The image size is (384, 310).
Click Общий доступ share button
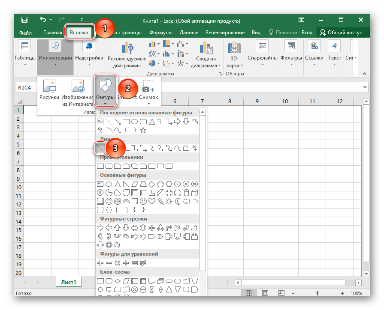click(342, 33)
